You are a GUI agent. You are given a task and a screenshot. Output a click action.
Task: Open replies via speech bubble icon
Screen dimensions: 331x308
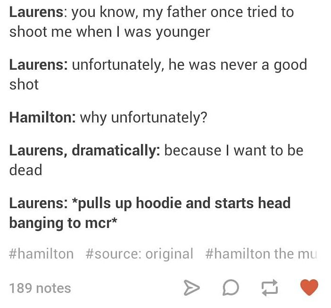pos(231,288)
